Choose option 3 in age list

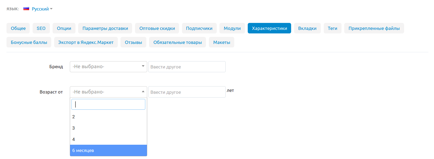108,128
